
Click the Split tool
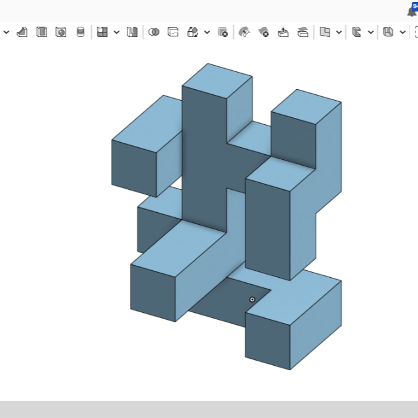click(173, 32)
